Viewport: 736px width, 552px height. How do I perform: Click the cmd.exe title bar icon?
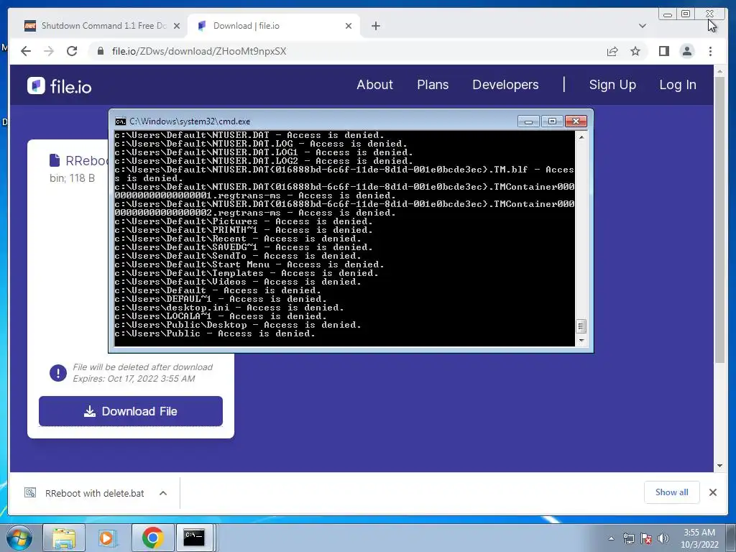[121, 121]
